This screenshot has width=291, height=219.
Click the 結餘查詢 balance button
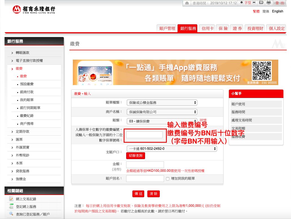pos(135,156)
